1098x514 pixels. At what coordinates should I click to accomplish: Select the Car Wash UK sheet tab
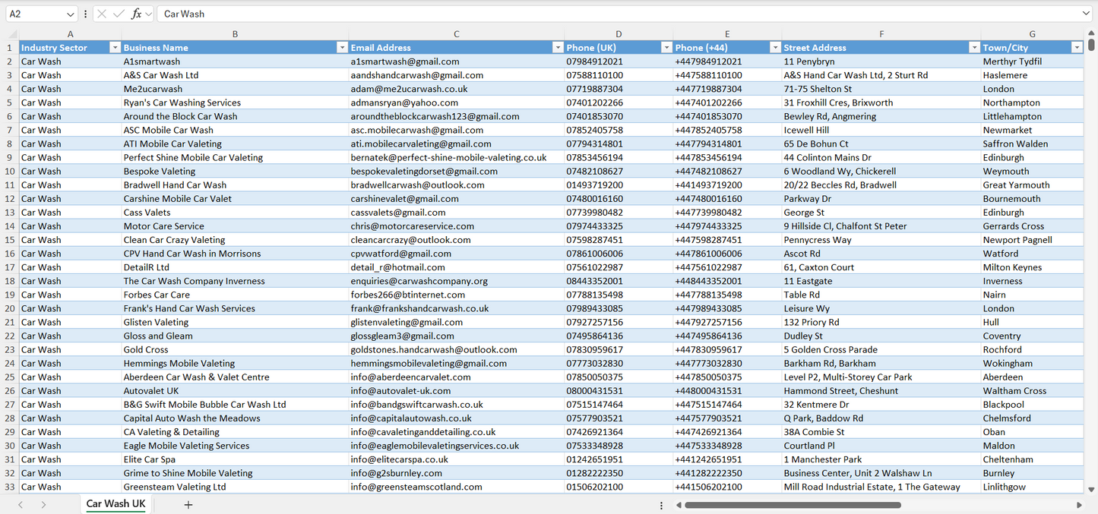pyautogui.click(x=115, y=504)
